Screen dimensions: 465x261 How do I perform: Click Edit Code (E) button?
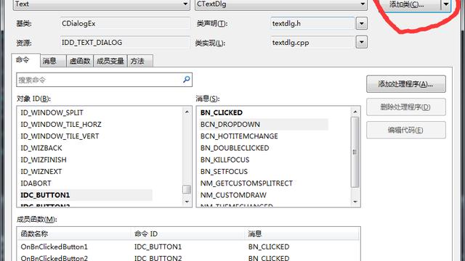(405, 130)
